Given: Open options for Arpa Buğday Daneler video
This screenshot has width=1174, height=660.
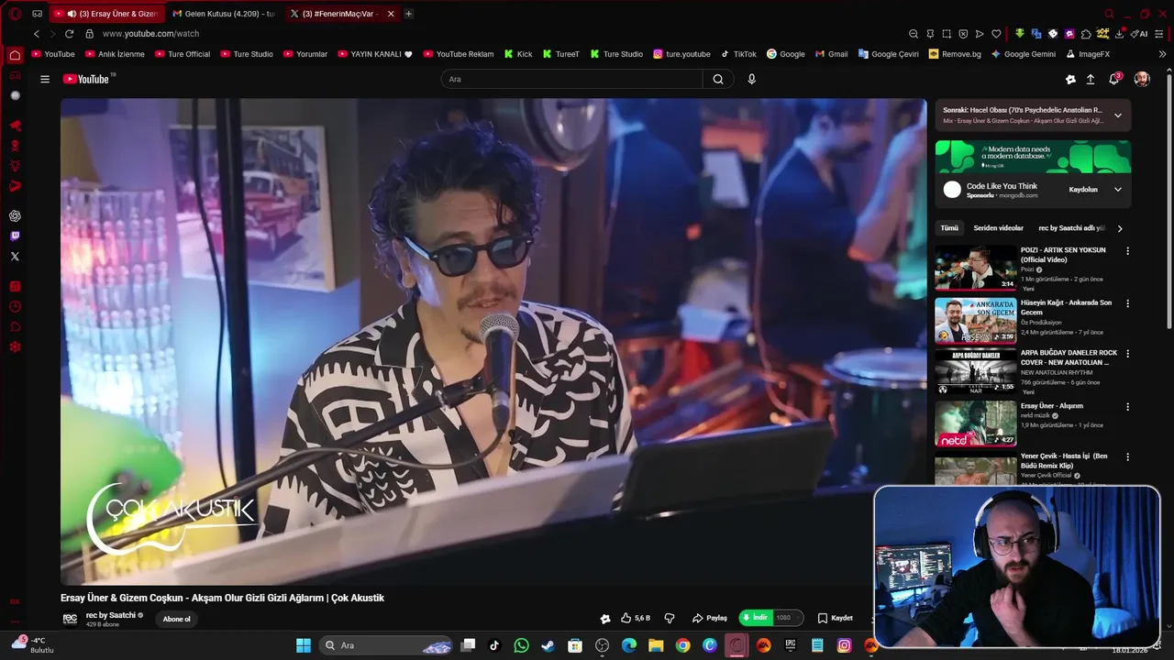Looking at the screenshot, I should tap(1127, 354).
